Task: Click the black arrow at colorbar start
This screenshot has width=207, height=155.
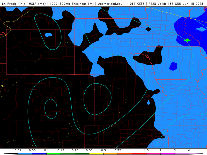Action: [x=11, y=154]
